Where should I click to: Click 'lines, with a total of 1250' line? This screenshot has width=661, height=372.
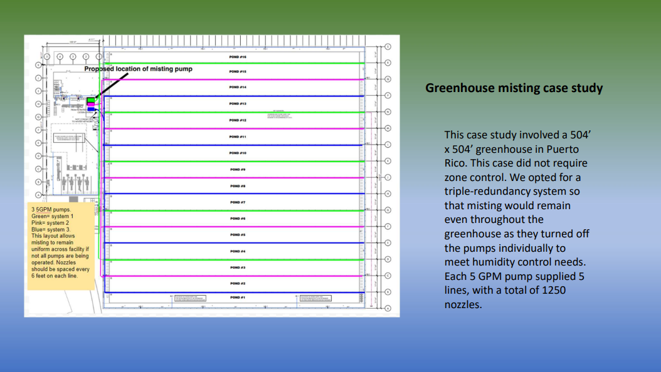[505, 291]
